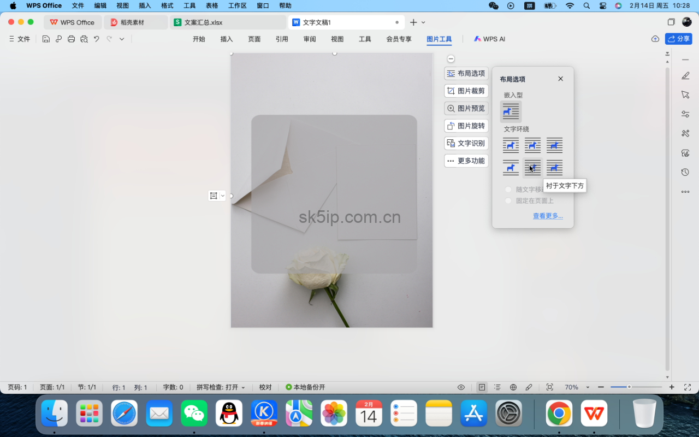Click the save icon in the quick toolbar
This screenshot has width=699, height=437.
point(46,39)
